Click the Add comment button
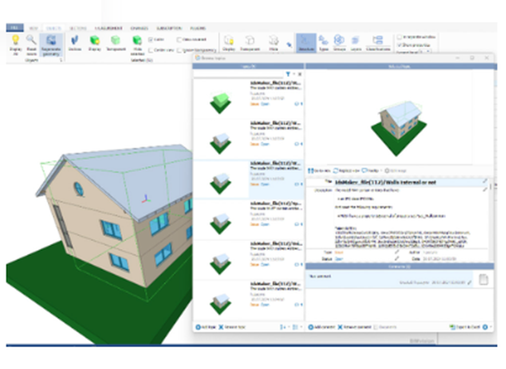506x369 pixels. [321, 327]
